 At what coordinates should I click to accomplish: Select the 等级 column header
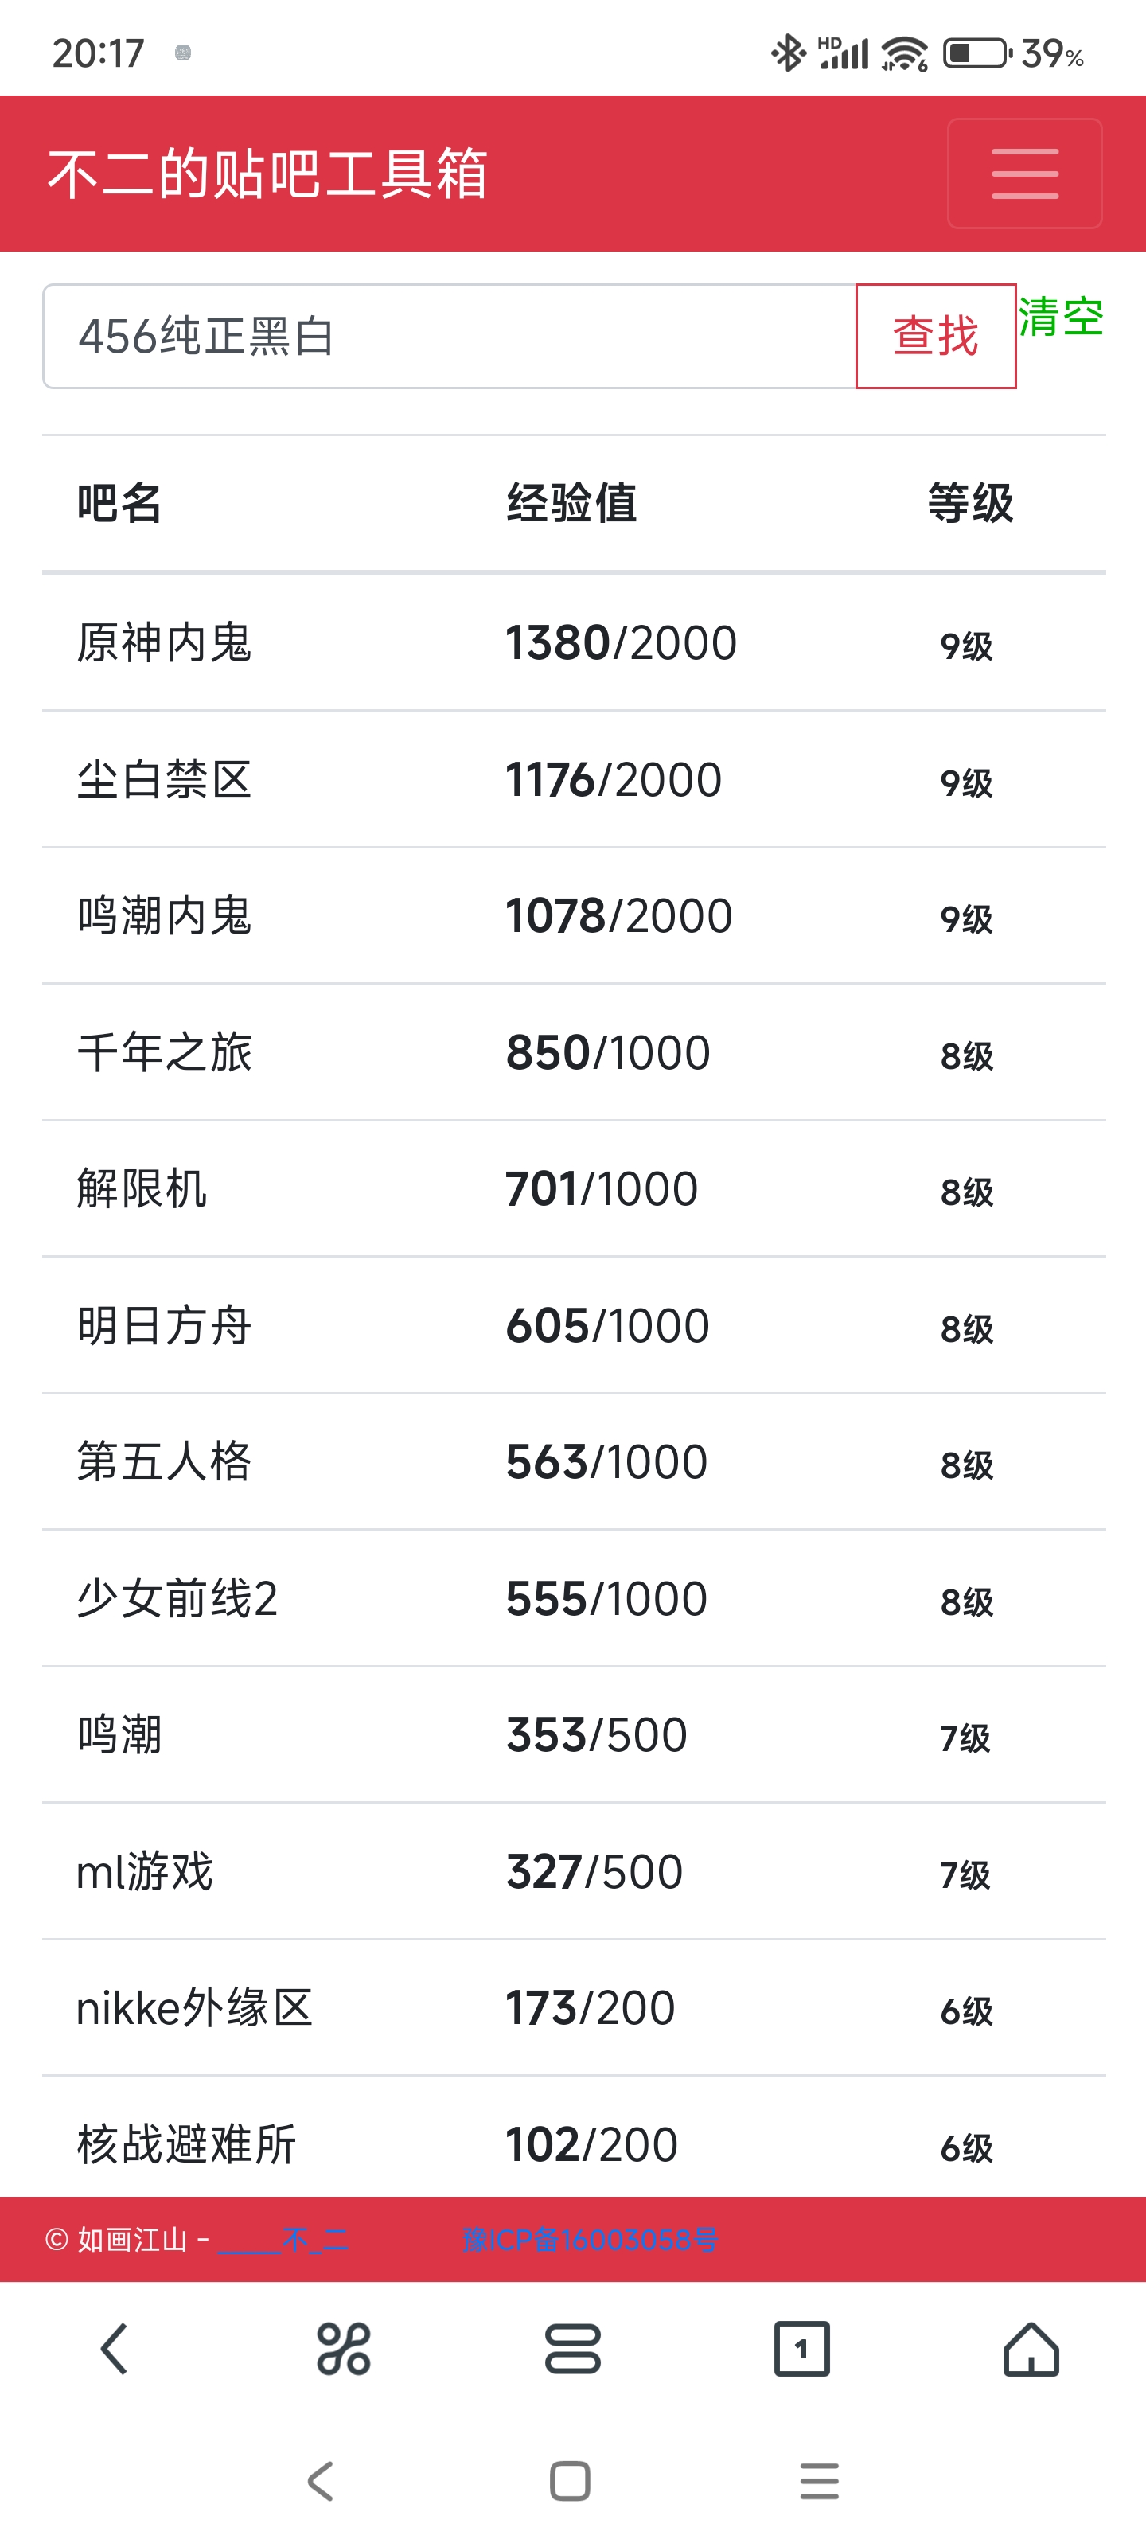tap(970, 503)
